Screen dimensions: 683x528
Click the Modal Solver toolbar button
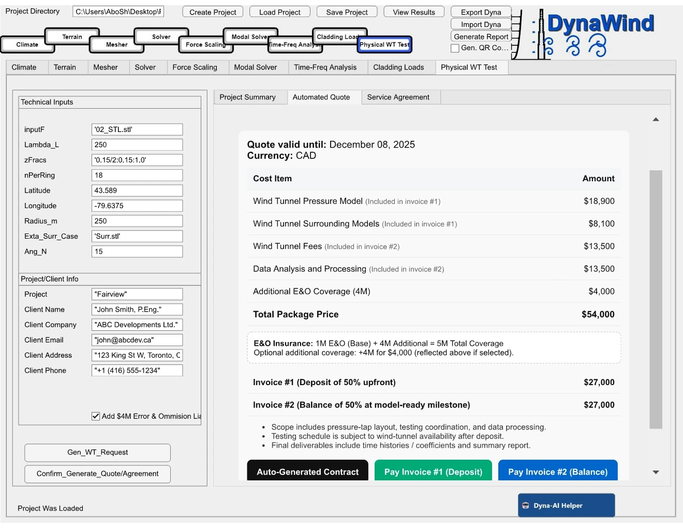250,37
